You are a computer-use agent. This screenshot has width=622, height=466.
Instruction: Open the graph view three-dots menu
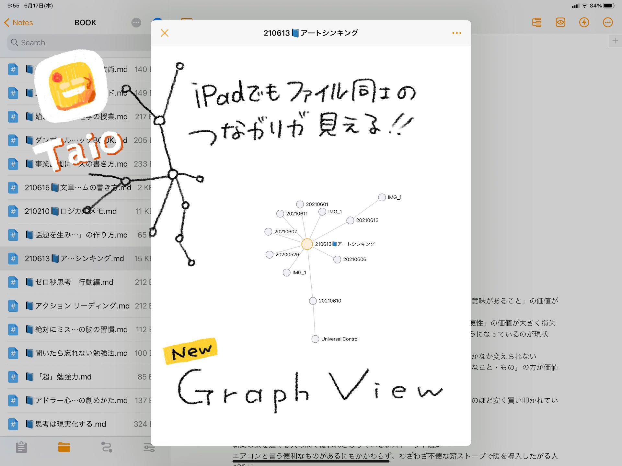(x=456, y=33)
